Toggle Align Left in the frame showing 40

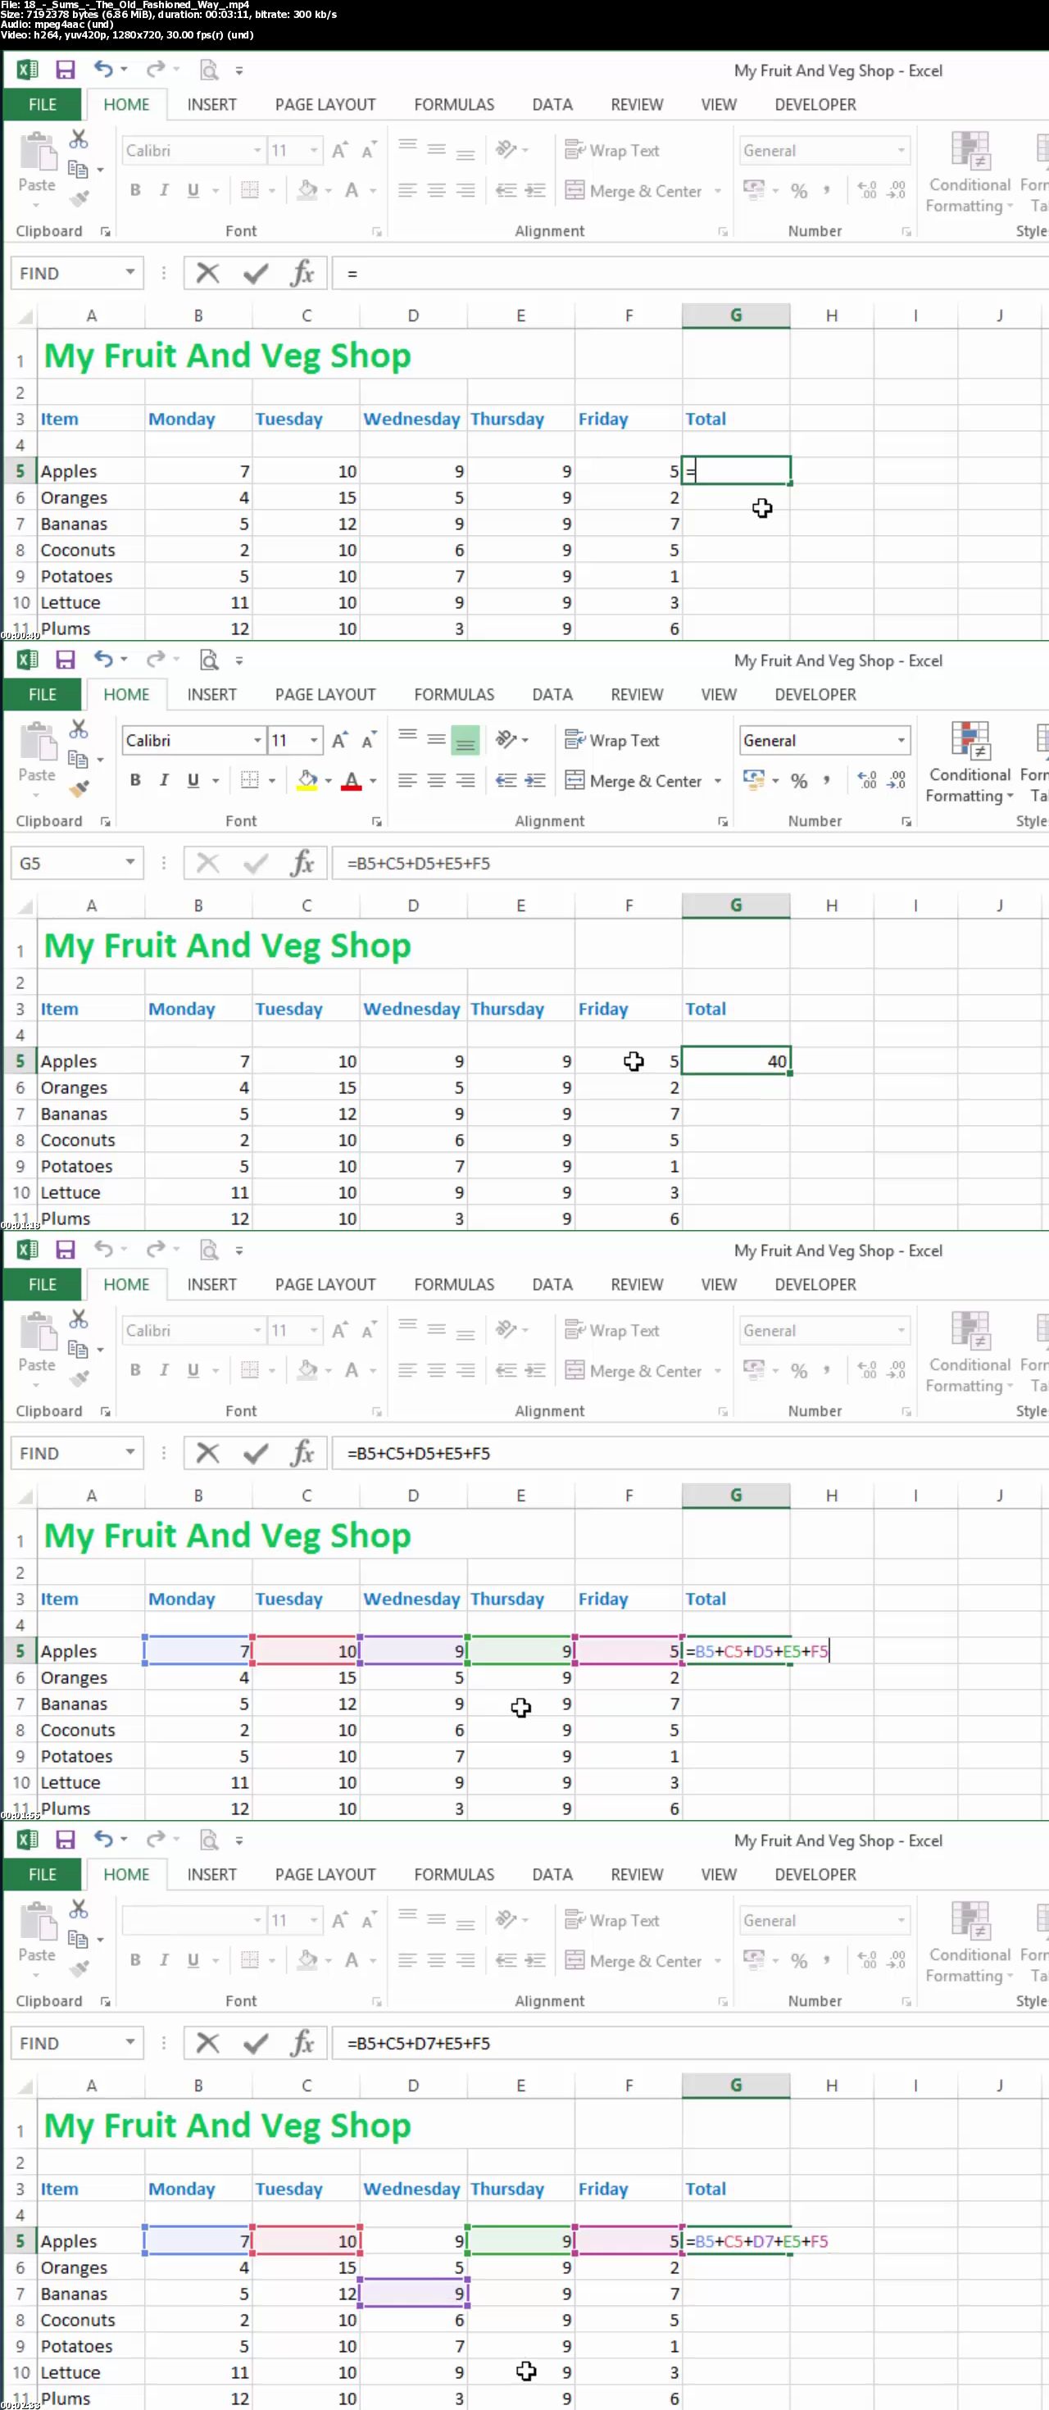(407, 779)
